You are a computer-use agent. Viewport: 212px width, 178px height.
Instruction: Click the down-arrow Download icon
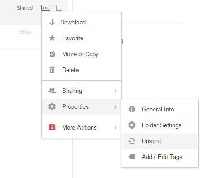point(52,22)
